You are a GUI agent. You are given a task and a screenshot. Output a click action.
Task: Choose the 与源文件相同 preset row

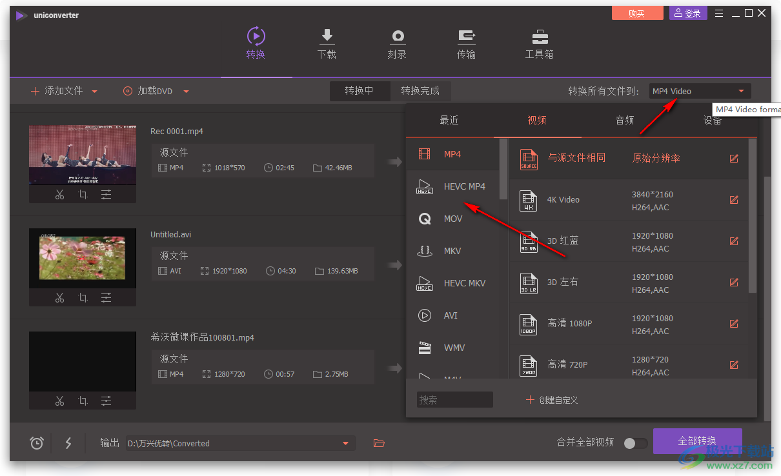629,158
